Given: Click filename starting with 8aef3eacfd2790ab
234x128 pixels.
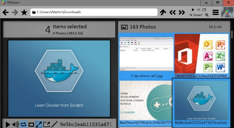Looking at the screenshot, I should pyautogui.click(x=146, y=123).
